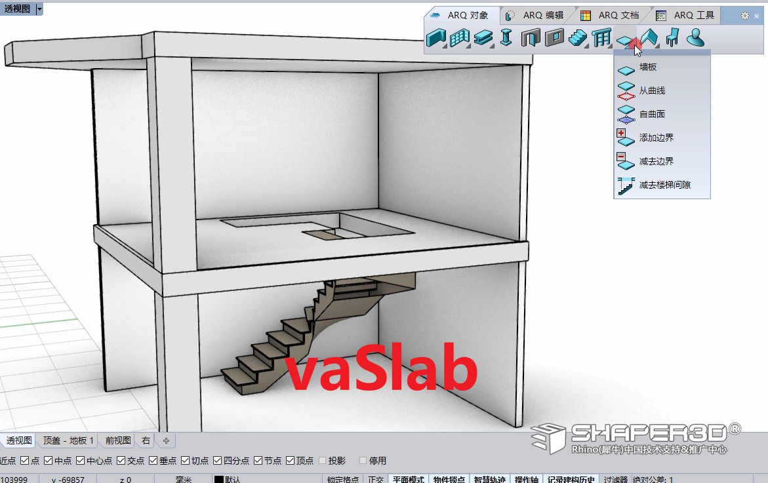This screenshot has width=768, height=483.
Task: Click the 从曲线 slab-from-curve icon
Action: click(x=626, y=91)
